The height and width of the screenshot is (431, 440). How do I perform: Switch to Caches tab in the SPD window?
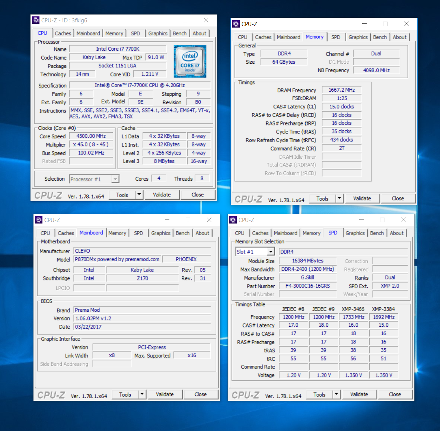point(260,233)
